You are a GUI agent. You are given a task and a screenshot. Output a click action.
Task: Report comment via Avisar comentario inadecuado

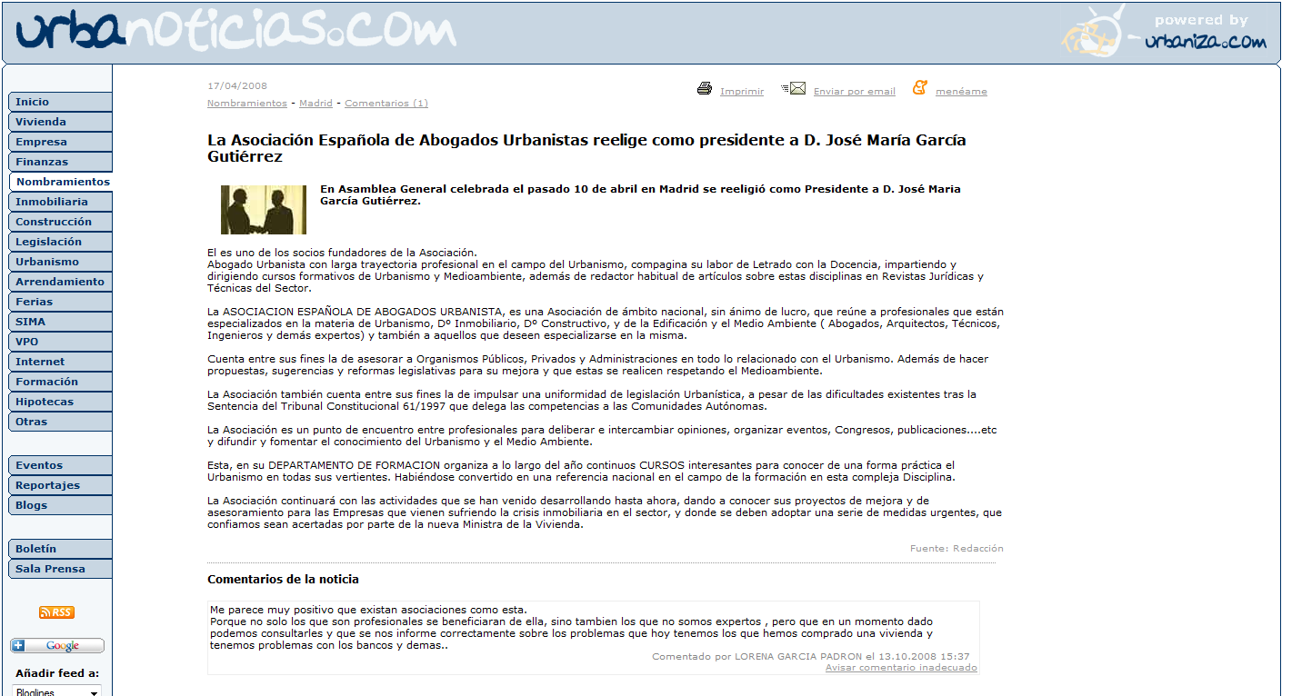[900, 668]
